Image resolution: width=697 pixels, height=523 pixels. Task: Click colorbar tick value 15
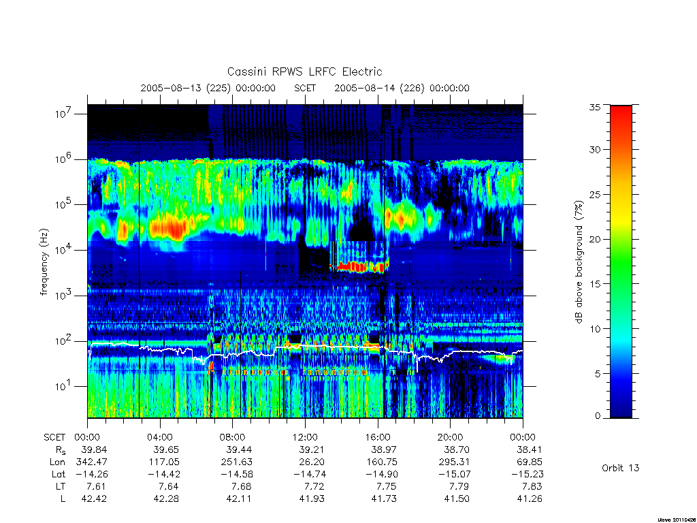coord(594,284)
